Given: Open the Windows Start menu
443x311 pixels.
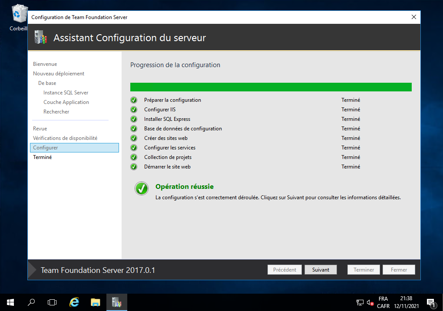Looking at the screenshot, I should click(x=10, y=302).
